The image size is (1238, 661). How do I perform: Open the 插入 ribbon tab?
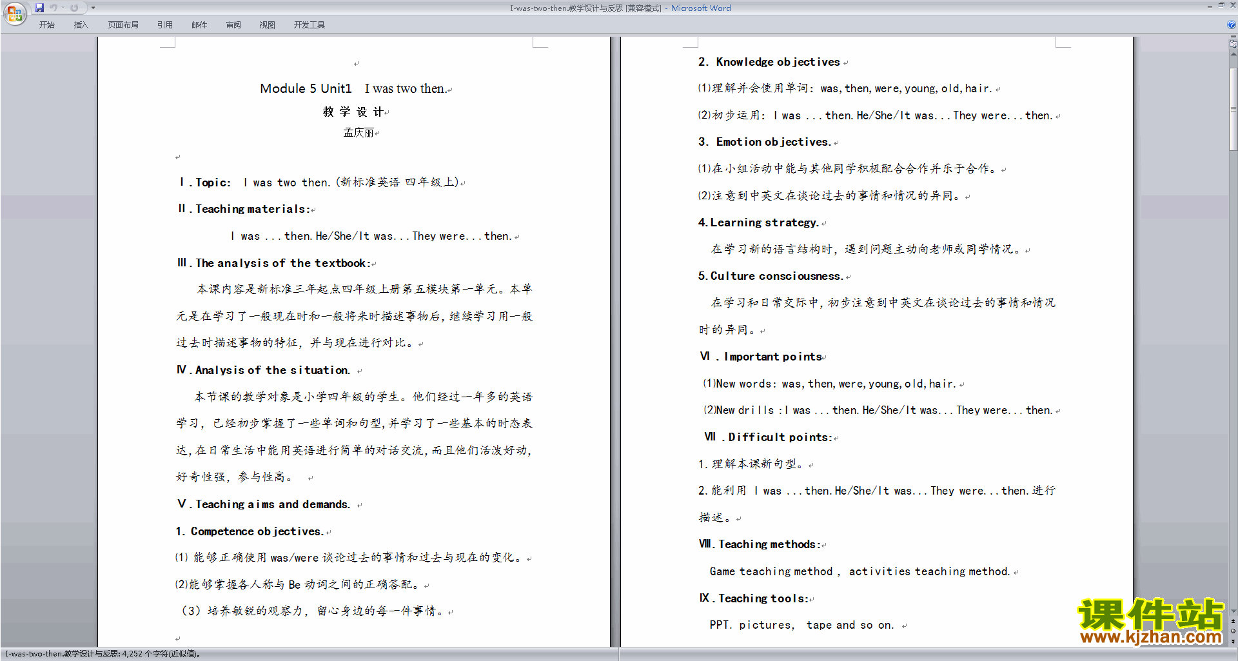tap(81, 25)
